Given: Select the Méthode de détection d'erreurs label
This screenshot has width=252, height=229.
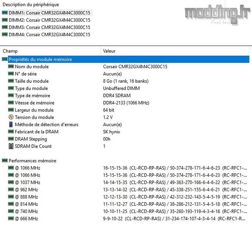Looking at the screenshot, I should pyautogui.click(x=47, y=125).
